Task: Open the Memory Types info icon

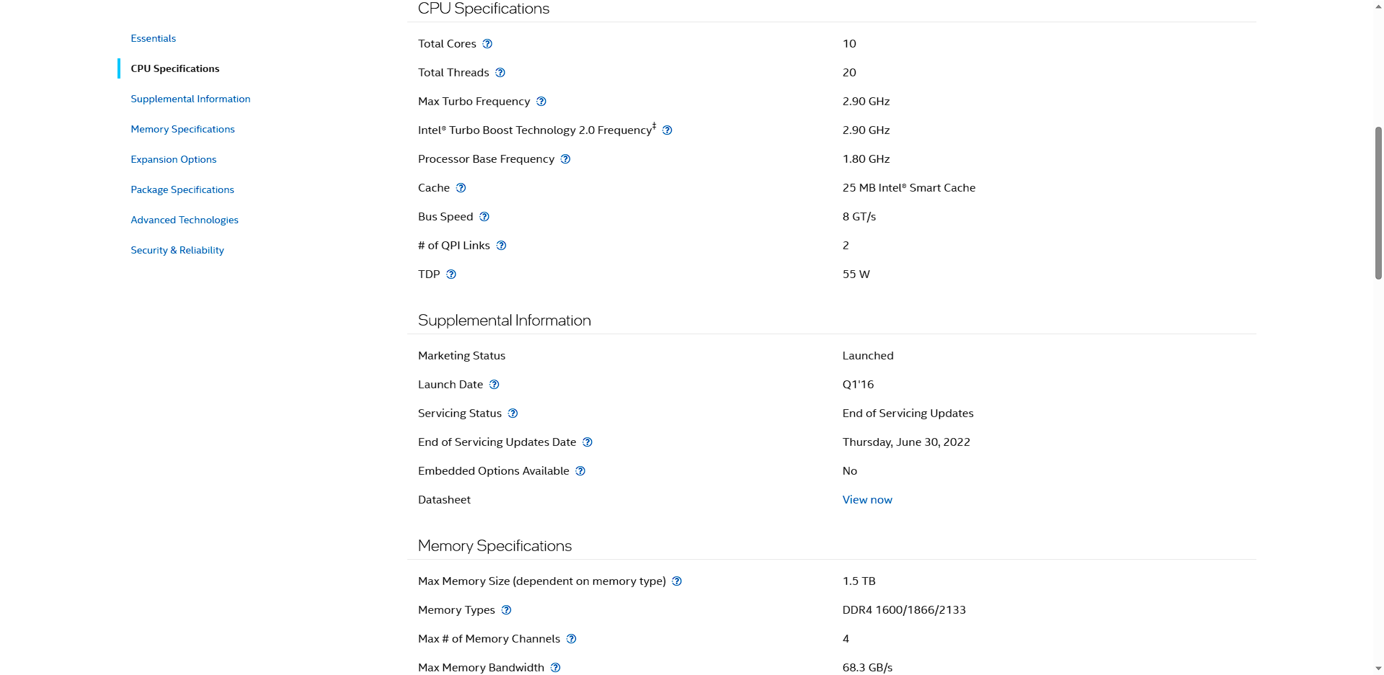Action: click(x=507, y=610)
